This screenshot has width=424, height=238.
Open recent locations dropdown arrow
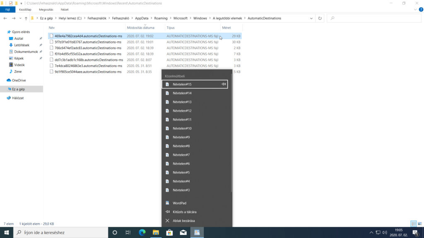[x=20, y=18]
